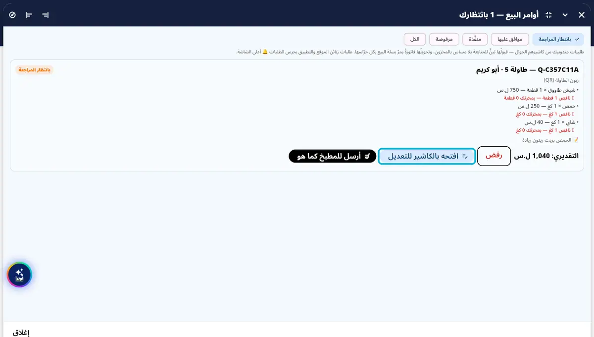The image size is (594, 337).
Task: Click the حمص 250 ل.س item line
Action: coord(548,106)
